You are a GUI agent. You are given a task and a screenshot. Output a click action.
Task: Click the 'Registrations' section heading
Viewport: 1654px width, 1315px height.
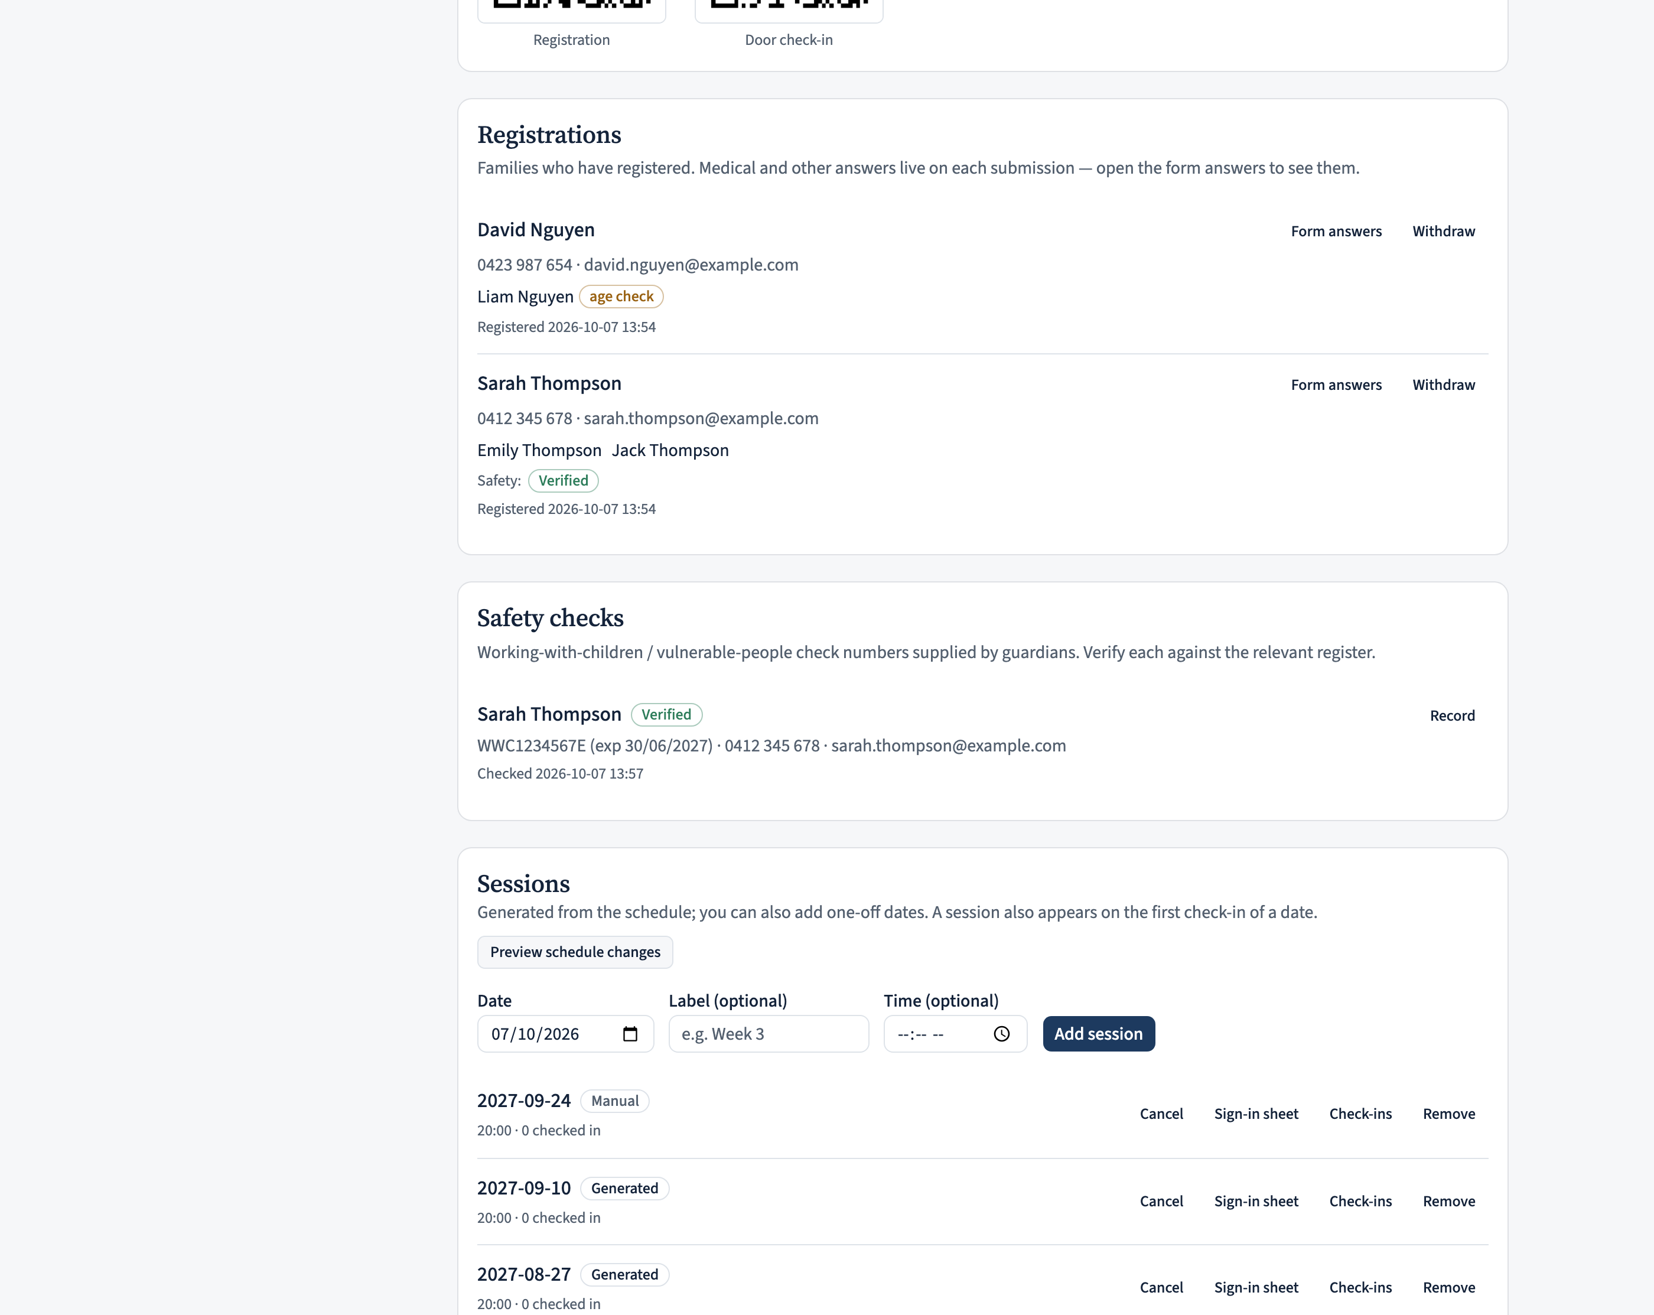tap(549, 135)
